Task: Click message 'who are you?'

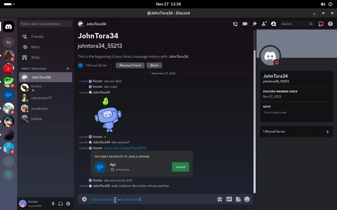Action: tap(120, 142)
